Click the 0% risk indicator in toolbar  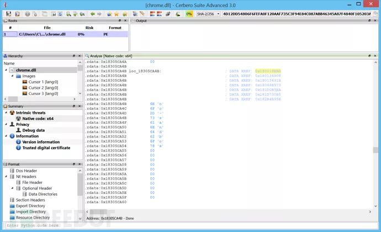[x=189, y=14]
